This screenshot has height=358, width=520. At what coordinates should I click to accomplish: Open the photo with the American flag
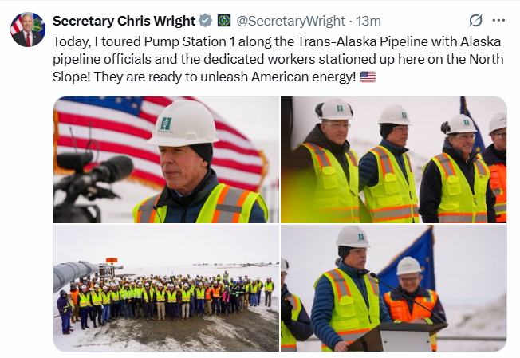point(166,159)
